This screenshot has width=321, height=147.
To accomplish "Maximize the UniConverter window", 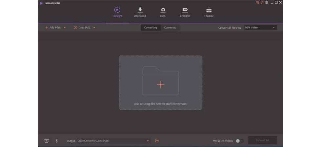I will pos(276,2).
